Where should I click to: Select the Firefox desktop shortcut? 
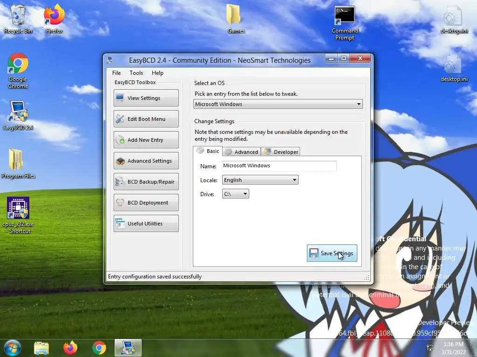[x=54, y=19]
